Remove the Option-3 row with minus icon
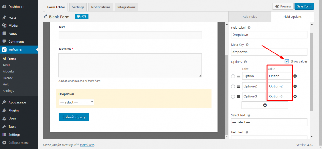The width and height of the screenshot is (322, 149). point(295,96)
